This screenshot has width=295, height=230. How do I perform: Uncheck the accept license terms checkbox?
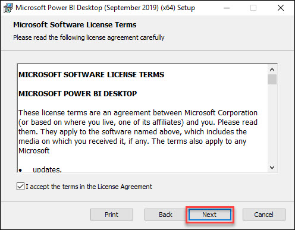(x=20, y=187)
